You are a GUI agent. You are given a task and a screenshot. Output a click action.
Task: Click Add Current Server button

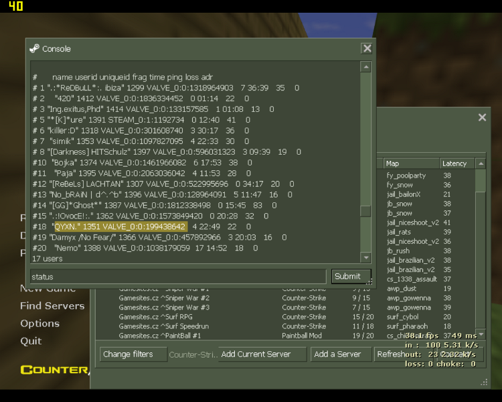tap(262, 354)
